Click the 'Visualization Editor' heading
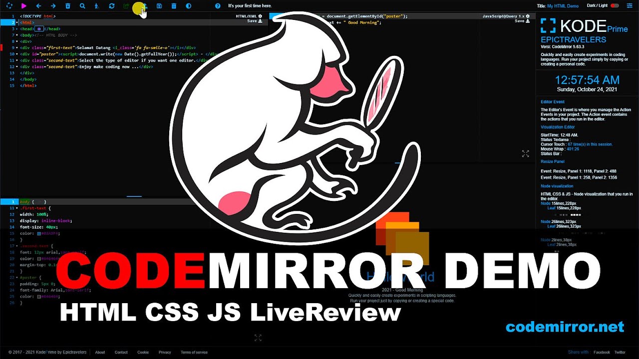Screen dimensions: 639x359 click(x=558, y=127)
